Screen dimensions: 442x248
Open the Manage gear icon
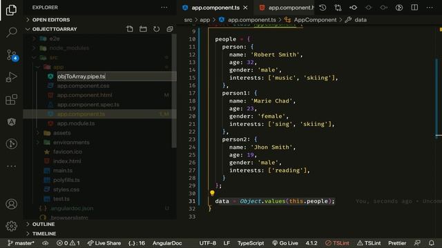(11, 226)
